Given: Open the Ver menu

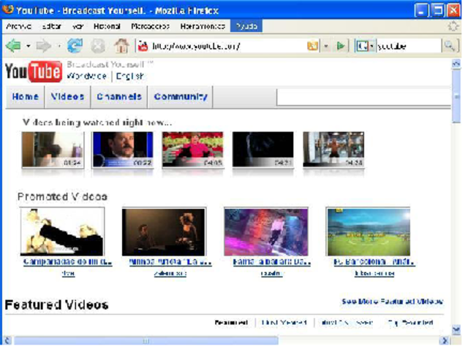Looking at the screenshot, I should (78, 26).
